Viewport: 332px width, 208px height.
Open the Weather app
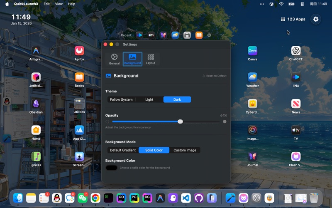pos(252,77)
